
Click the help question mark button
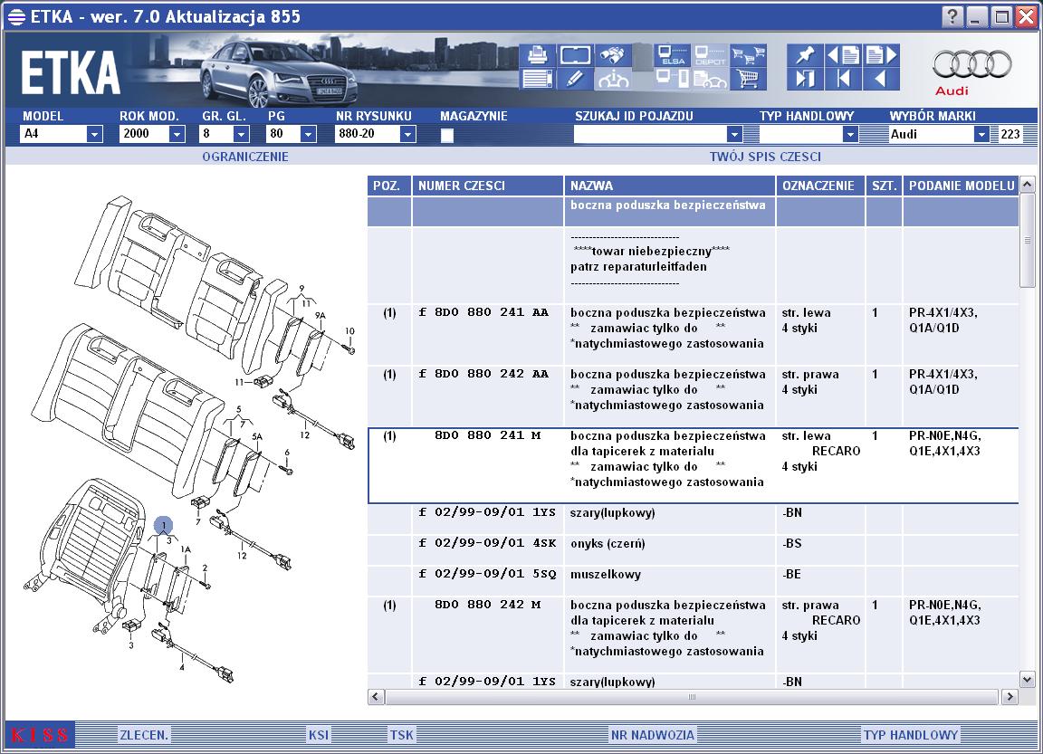tap(952, 16)
